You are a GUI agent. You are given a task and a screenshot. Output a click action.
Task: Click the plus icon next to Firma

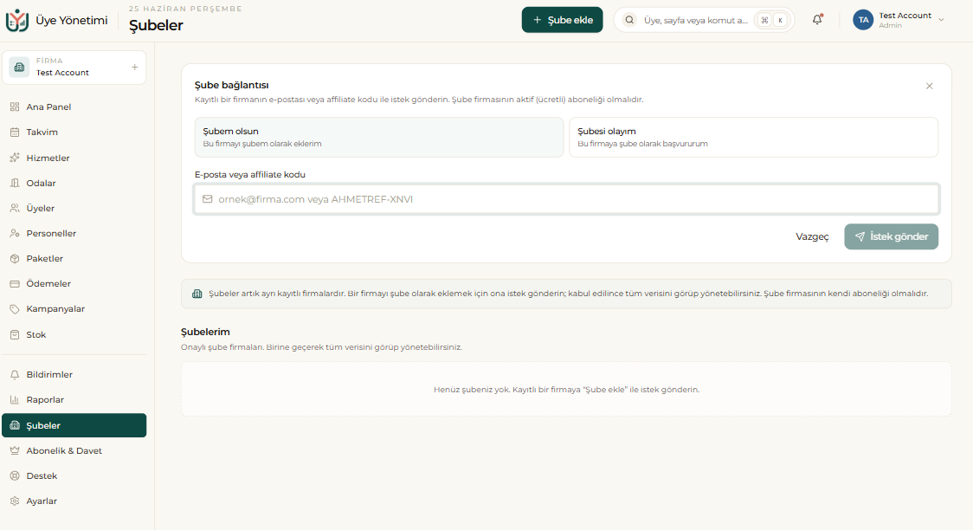point(135,67)
